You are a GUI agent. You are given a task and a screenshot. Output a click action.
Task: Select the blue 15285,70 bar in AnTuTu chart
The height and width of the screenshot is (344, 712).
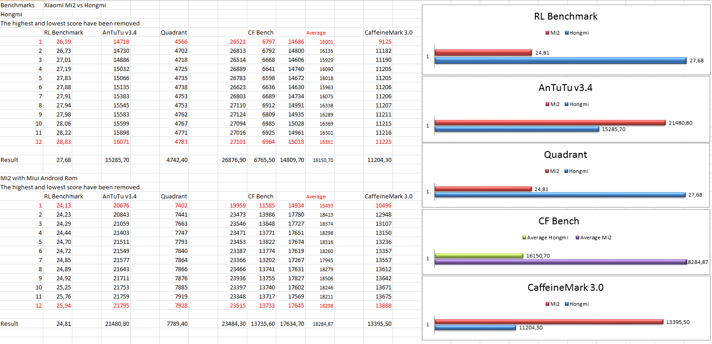click(x=517, y=129)
